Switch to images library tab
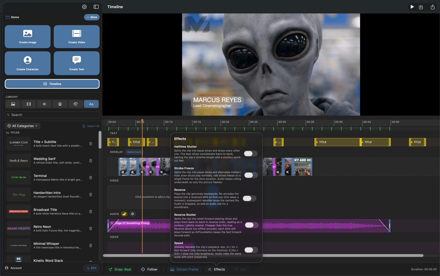This screenshot has width=440, height=276. (x=13, y=104)
